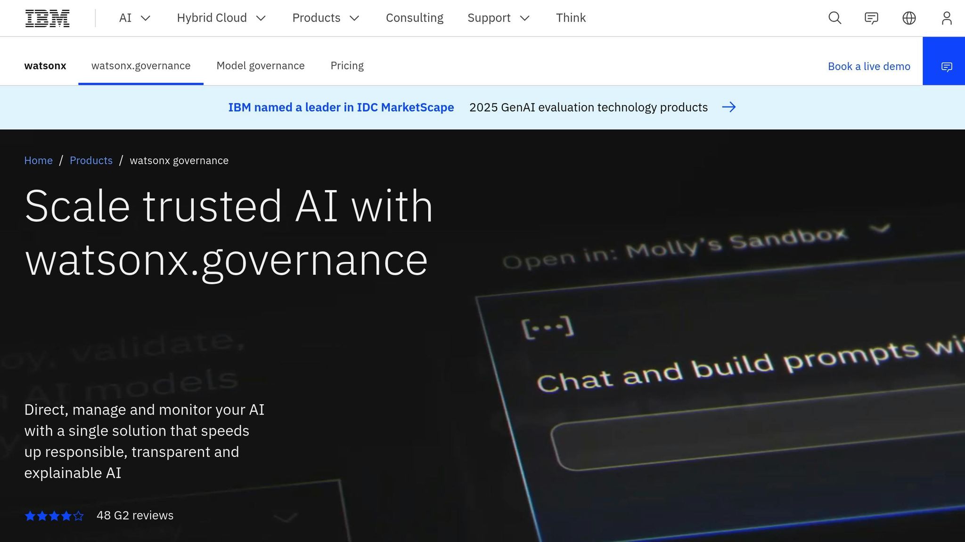Open the IBM named a leader banner link

pyautogui.click(x=341, y=107)
